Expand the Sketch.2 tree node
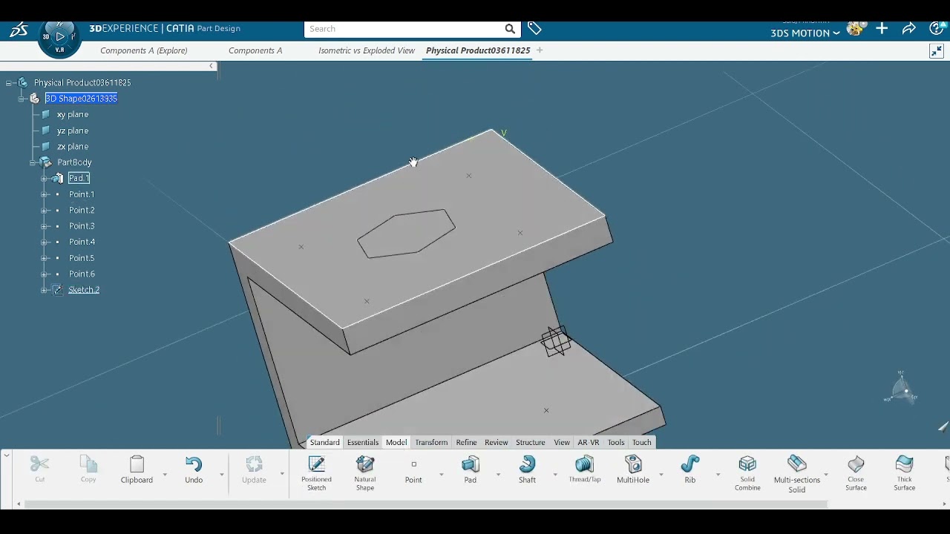The width and height of the screenshot is (950, 534). (x=45, y=290)
